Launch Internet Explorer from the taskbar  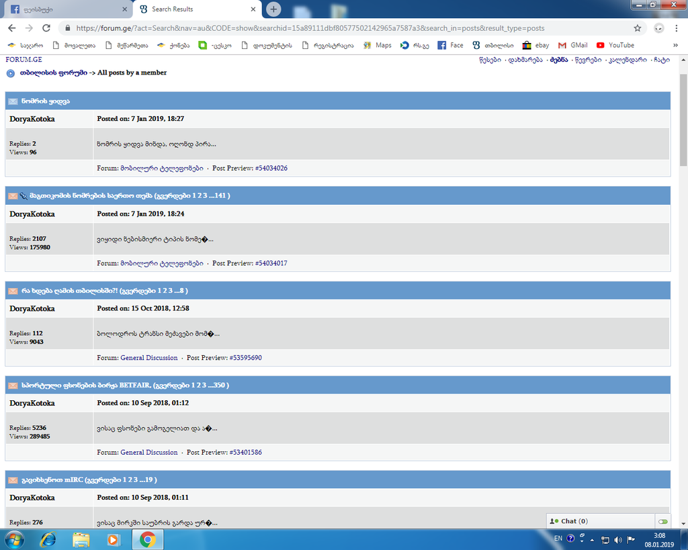48,539
